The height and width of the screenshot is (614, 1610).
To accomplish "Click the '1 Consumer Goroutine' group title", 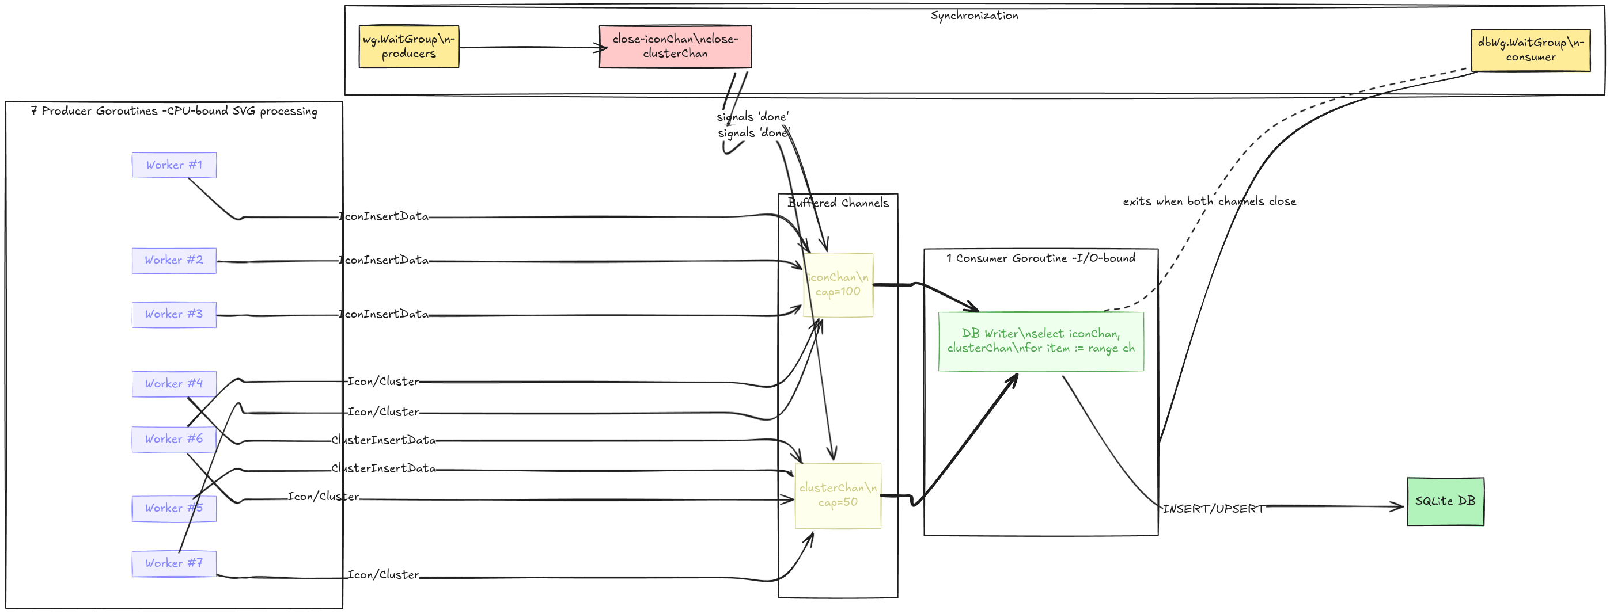I will (1041, 258).
